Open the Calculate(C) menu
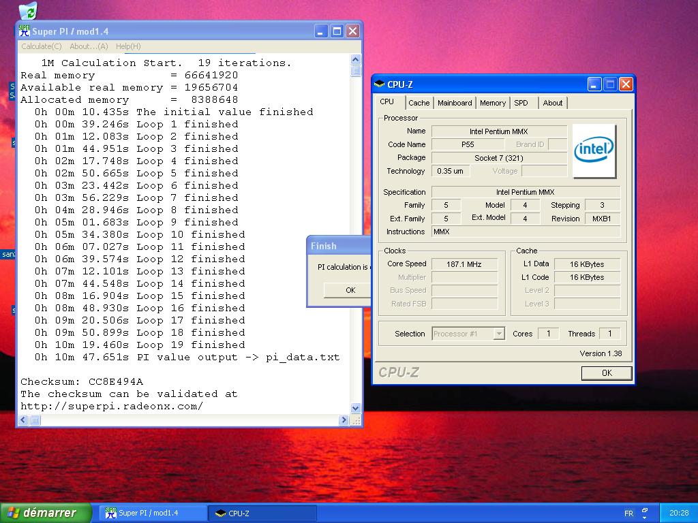Viewport: 698px width, 523px height. click(x=42, y=46)
